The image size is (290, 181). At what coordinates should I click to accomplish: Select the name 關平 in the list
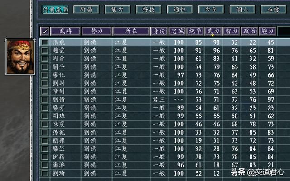(x=58, y=67)
